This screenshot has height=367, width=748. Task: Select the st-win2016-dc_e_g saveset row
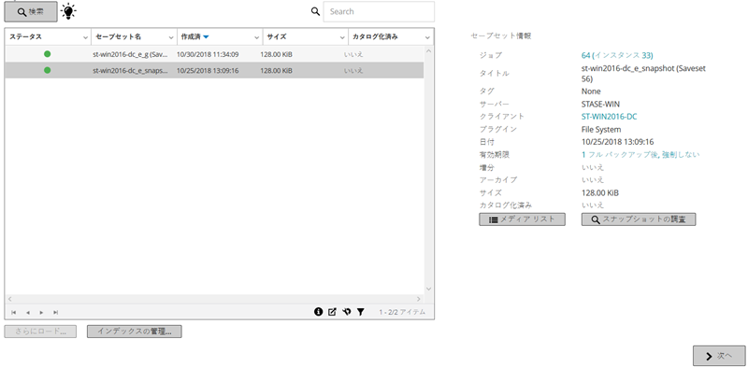point(214,54)
